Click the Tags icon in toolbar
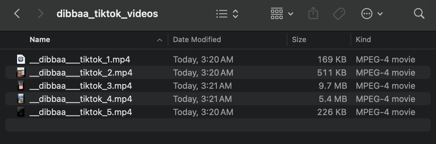Viewport: 436px width, 144px height. (x=339, y=14)
